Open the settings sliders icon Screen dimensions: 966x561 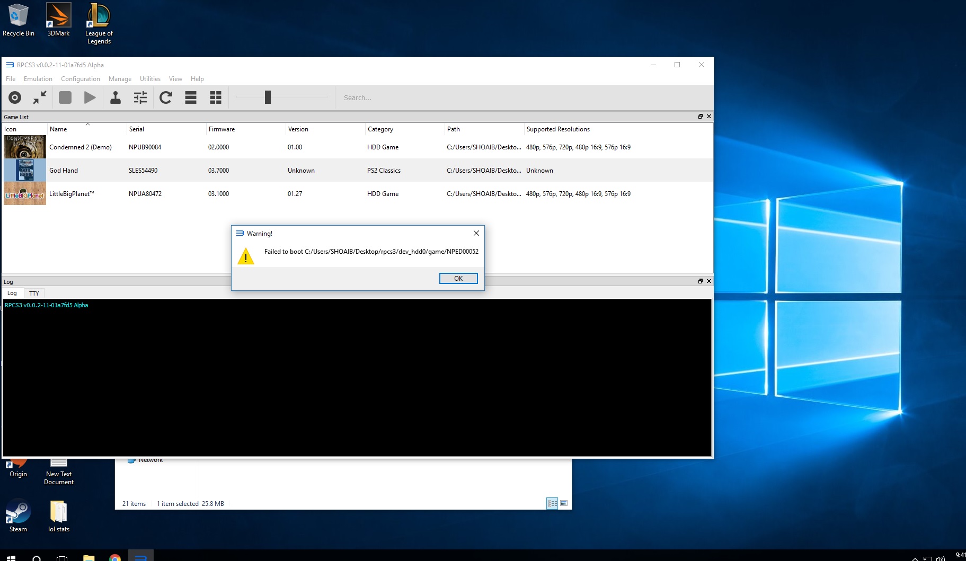(140, 97)
